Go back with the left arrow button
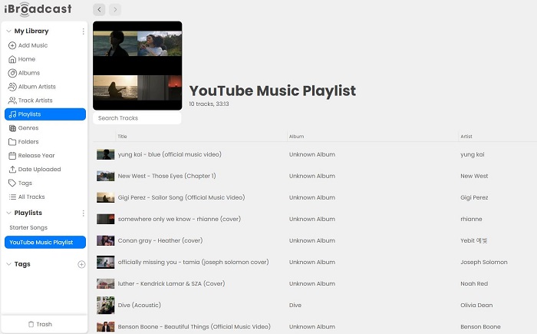This screenshot has height=334, width=537. 99,10
